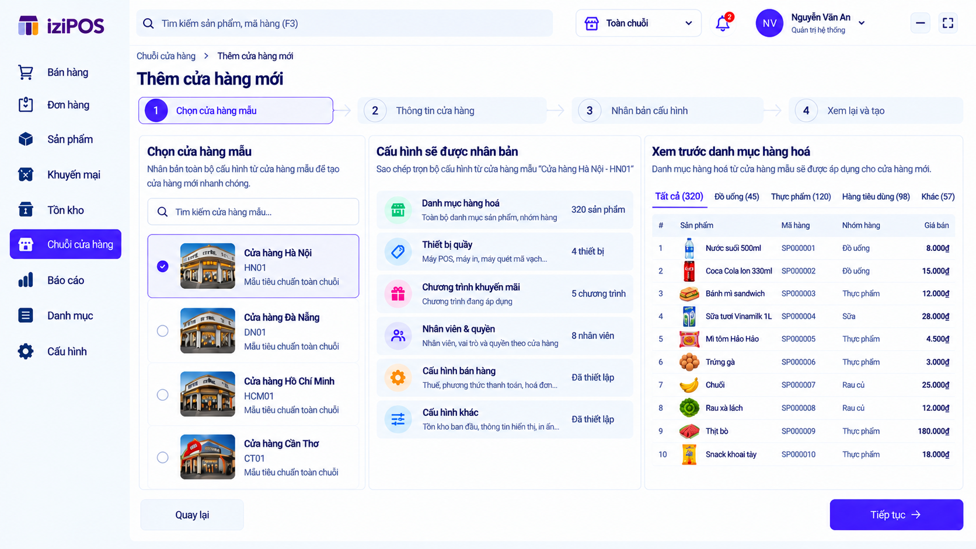The image size is (976, 549).
Task: Click the Danh mục hàng hoá store icon
Action: point(398,210)
